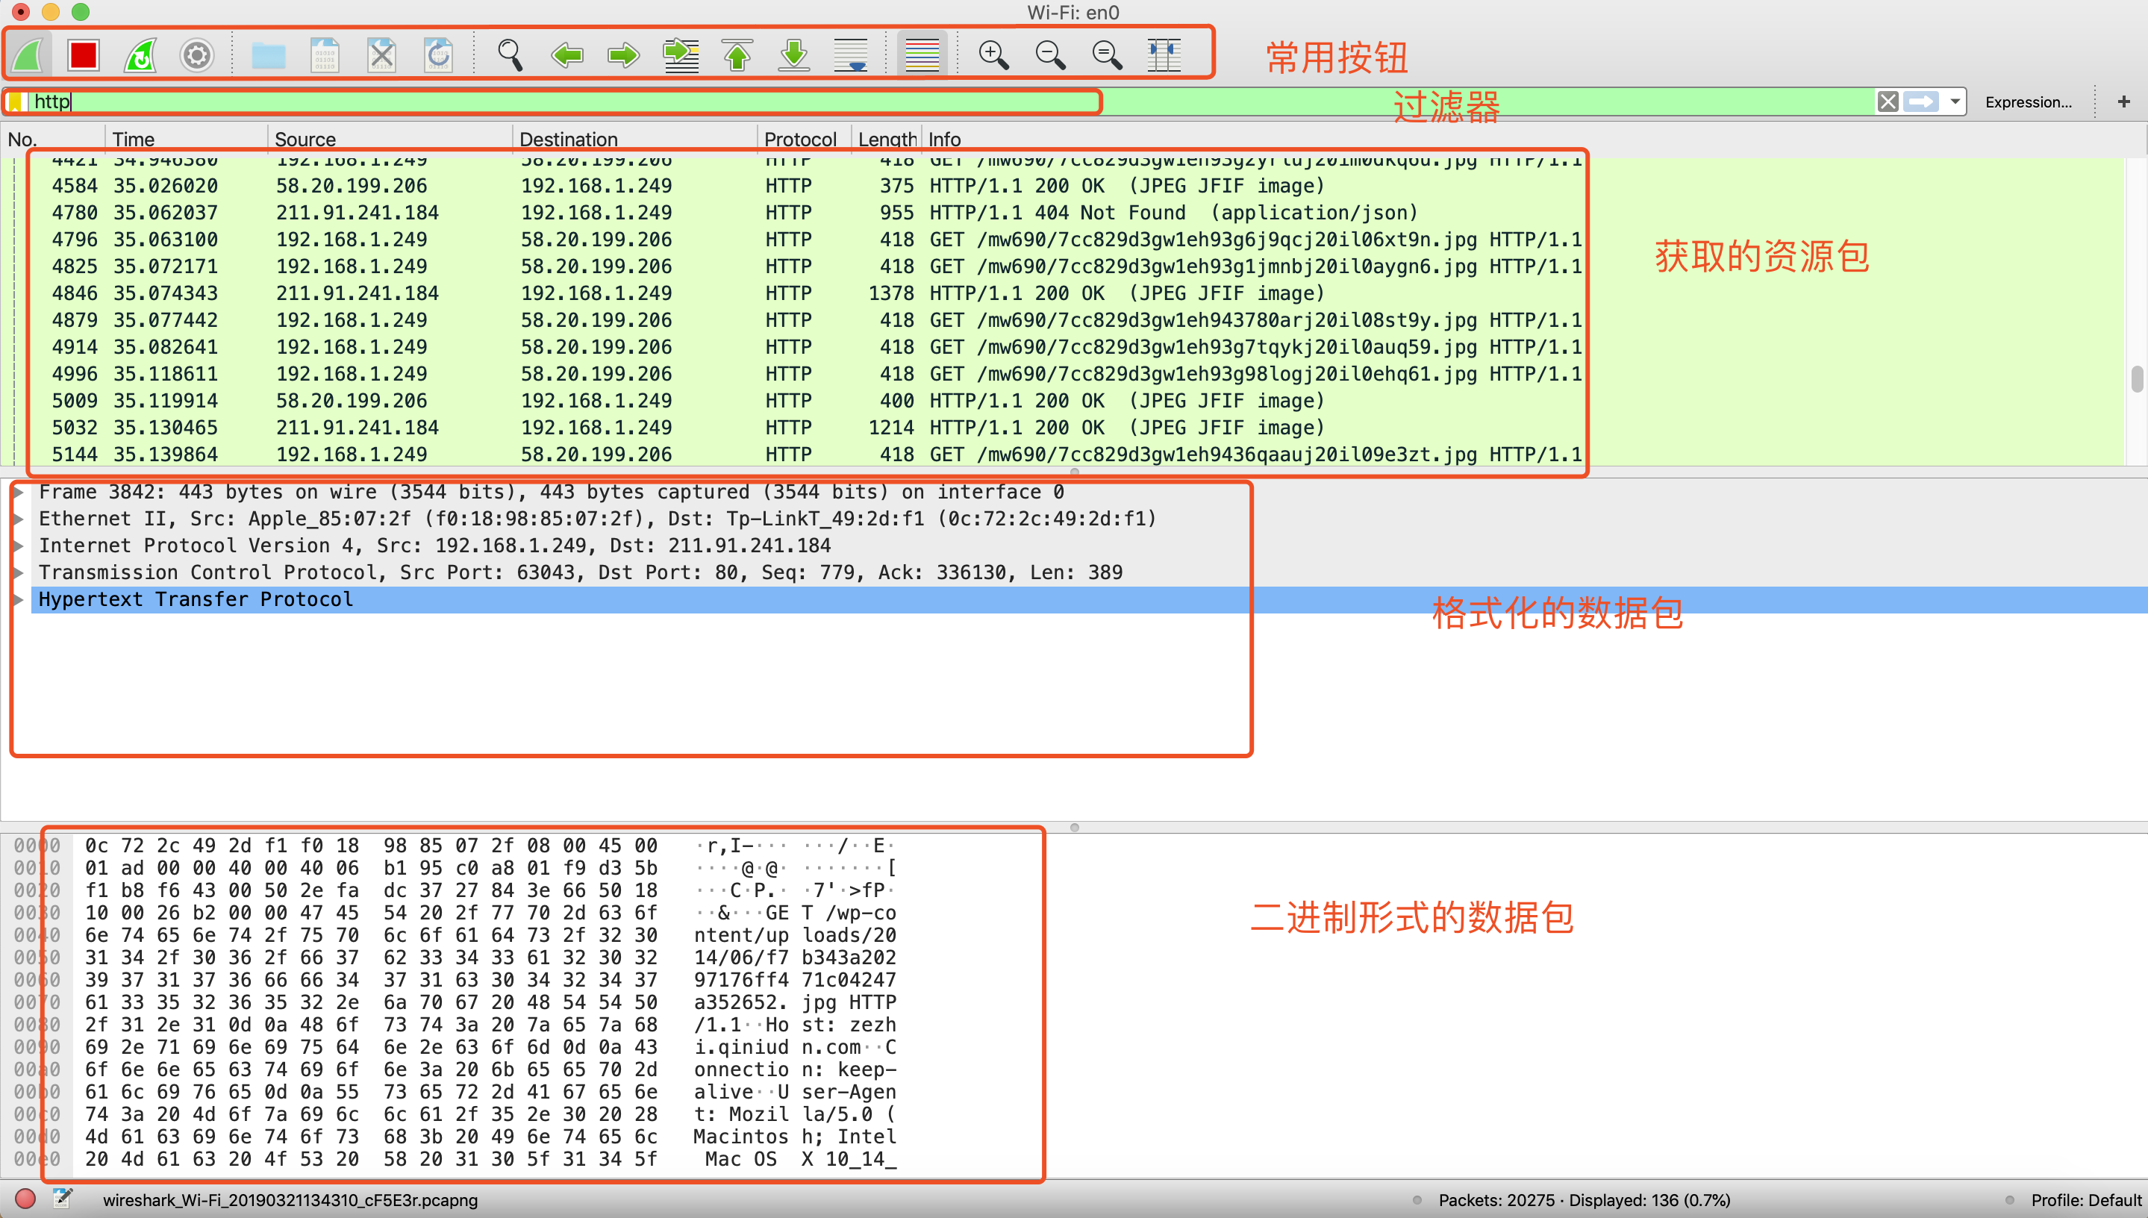
Task: Click Profile: Default in status bar
Action: coord(2086,1199)
